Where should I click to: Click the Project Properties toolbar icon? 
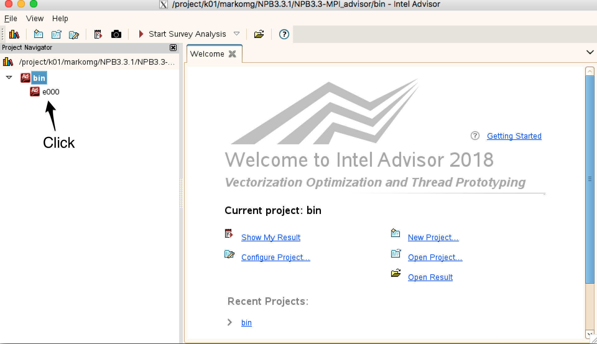point(74,35)
